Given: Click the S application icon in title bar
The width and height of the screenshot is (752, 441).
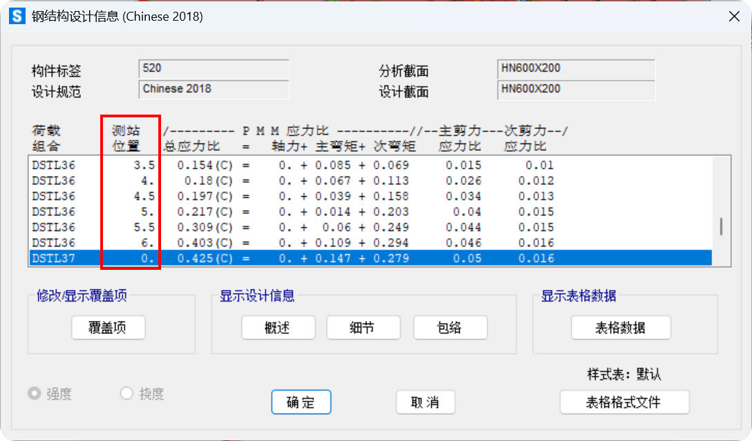Looking at the screenshot, I should (17, 17).
